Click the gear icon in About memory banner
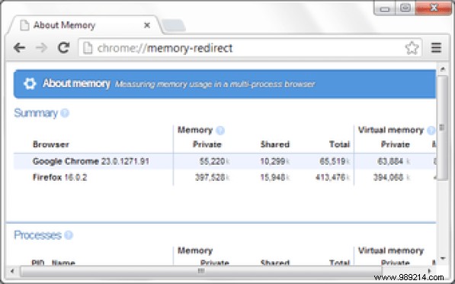 tap(30, 84)
